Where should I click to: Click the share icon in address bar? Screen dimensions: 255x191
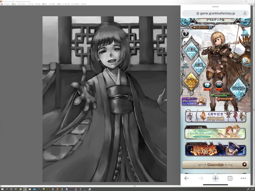245,13
